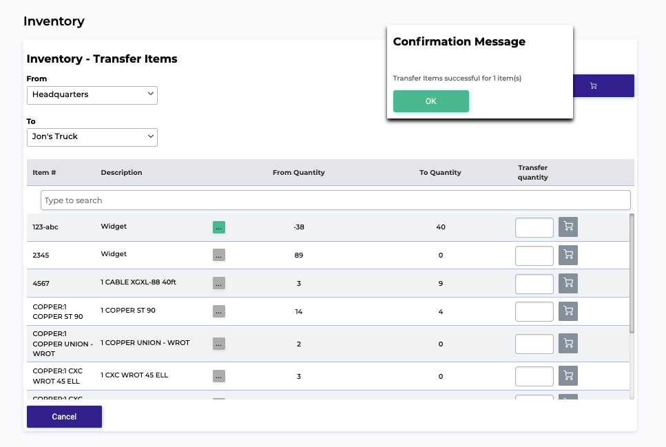Screen dimensions: 666x447
Task: Click the Description column header
Action: coord(121,173)
